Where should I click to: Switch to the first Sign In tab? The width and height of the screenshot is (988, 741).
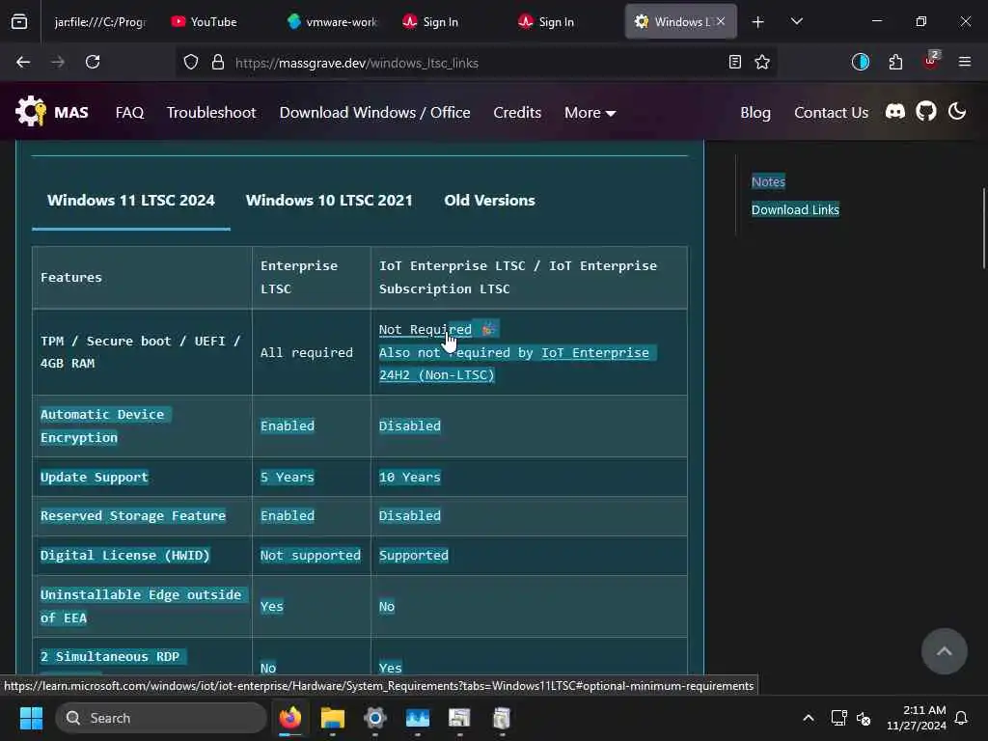[x=441, y=21]
